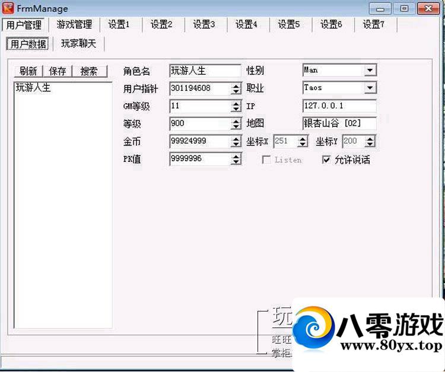Toggle the 允许说话 checkbox
445x372 pixels.
coord(326,160)
